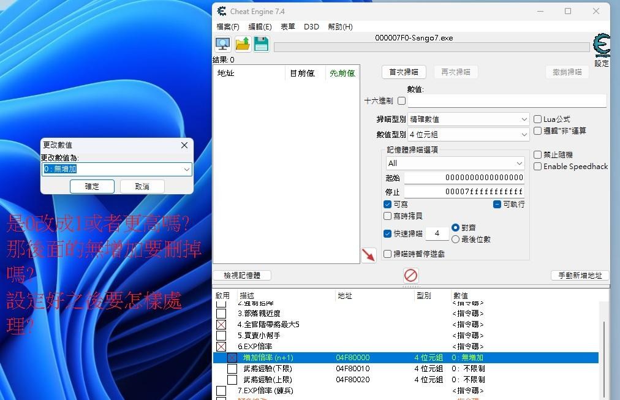The image size is (620, 400).
Task: Click the 先前值 column header
Action: coord(342,73)
